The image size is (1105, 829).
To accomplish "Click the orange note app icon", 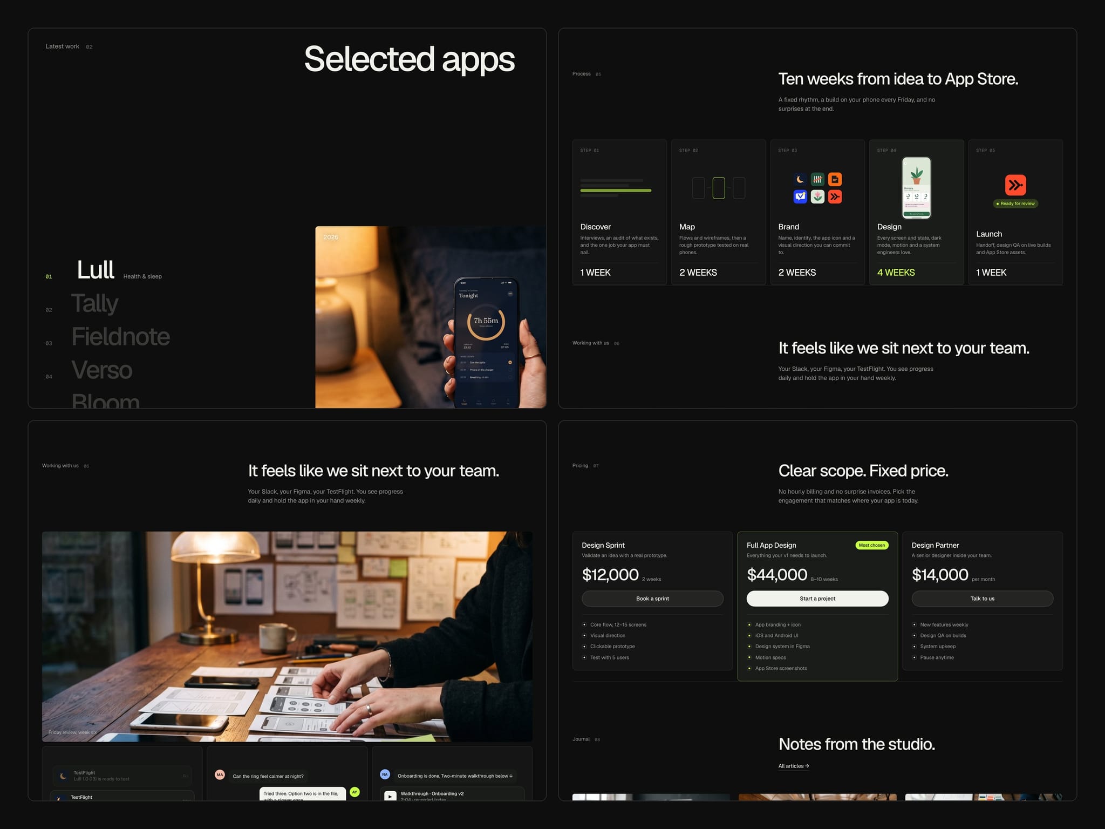I will click(835, 179).
